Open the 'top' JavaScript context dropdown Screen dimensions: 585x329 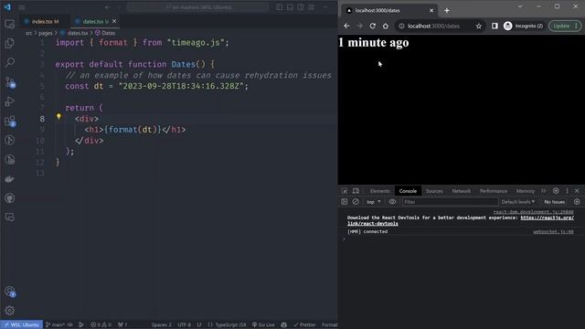(373, 202)
